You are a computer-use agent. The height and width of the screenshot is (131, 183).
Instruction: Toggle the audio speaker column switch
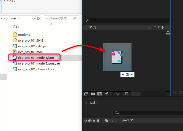(89, 121)
